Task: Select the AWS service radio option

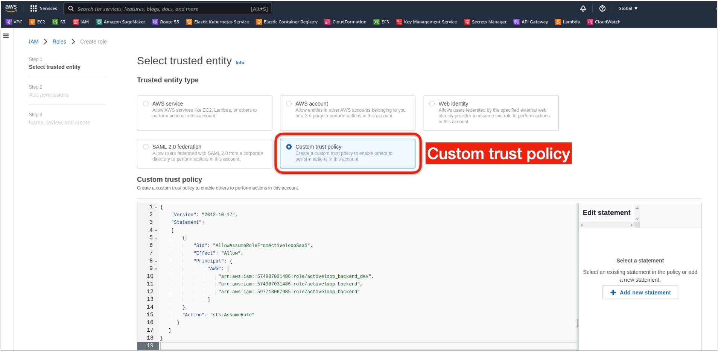Action: [x=146, y=104]
